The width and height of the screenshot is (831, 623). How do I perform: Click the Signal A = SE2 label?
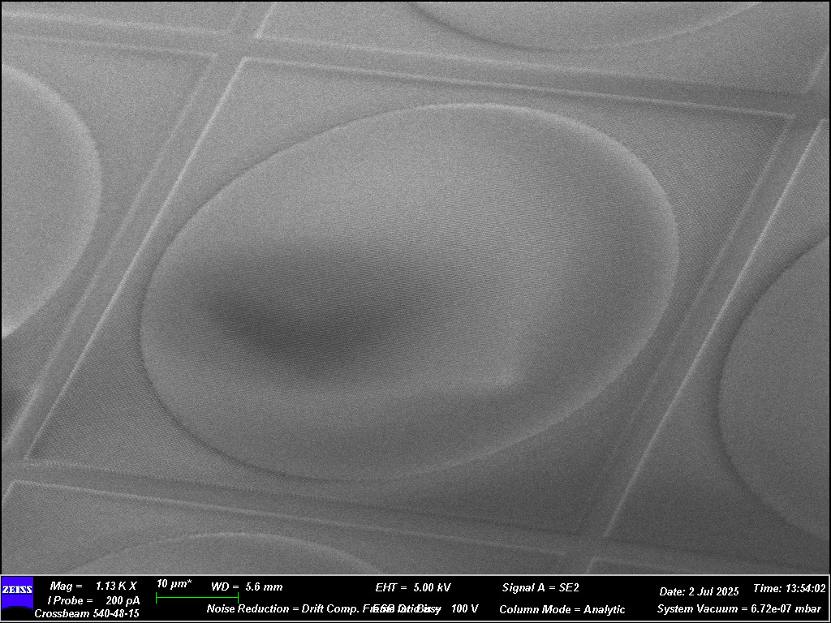point(540,587)
